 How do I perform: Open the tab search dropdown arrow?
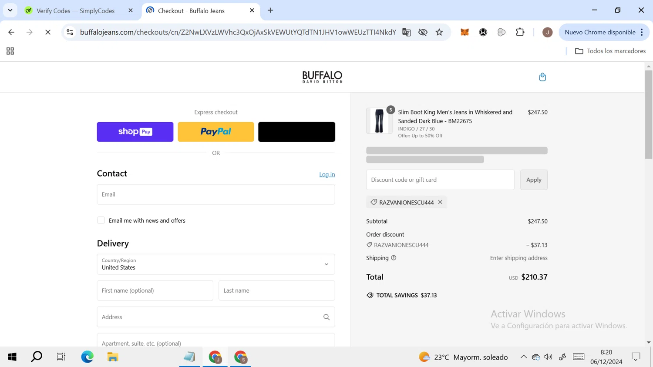(10, 10)
